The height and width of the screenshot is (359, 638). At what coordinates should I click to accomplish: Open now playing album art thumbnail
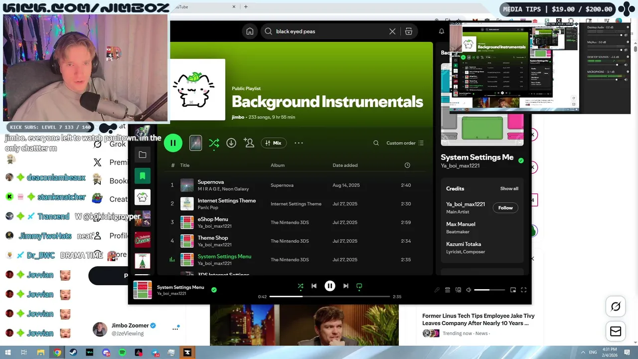coord(143,290)
